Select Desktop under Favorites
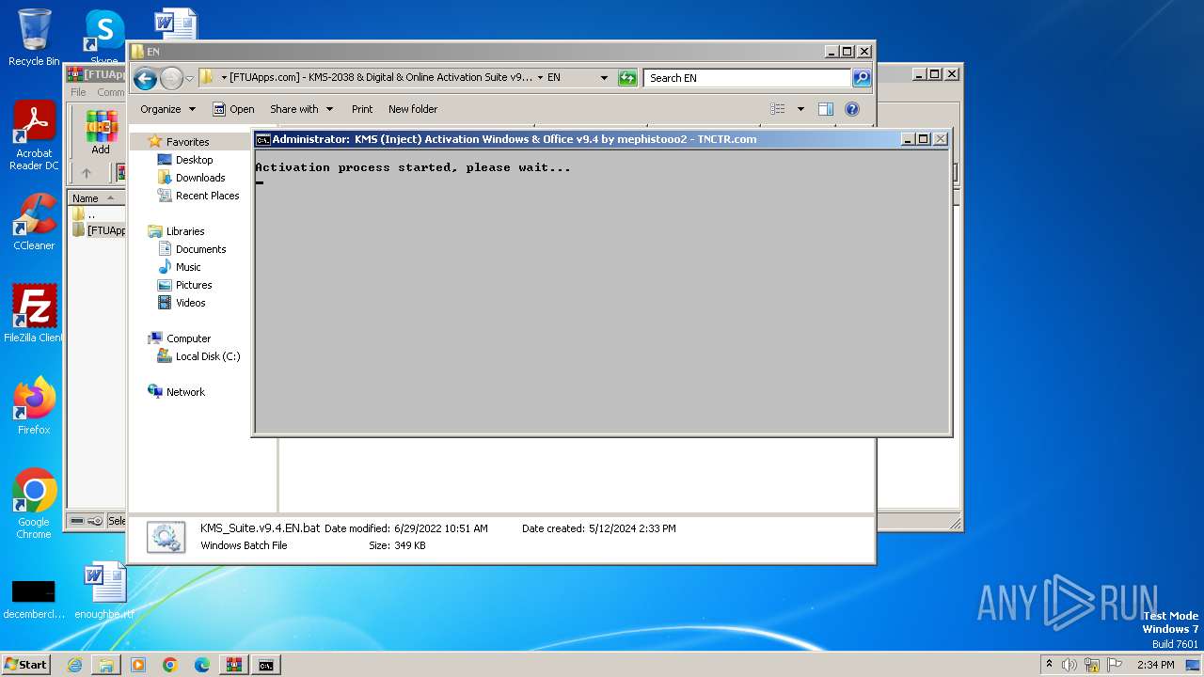1204x677 pixels. tap(194, 160)
